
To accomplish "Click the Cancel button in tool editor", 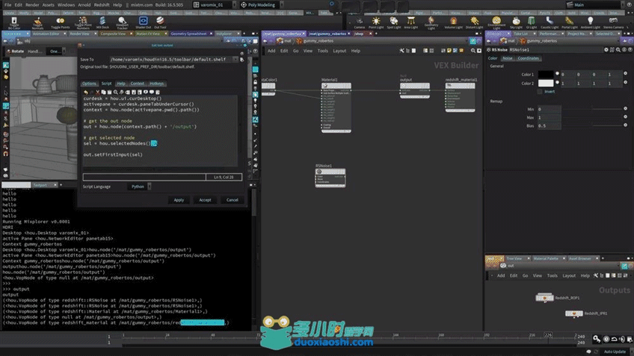I will coord(232,200).
